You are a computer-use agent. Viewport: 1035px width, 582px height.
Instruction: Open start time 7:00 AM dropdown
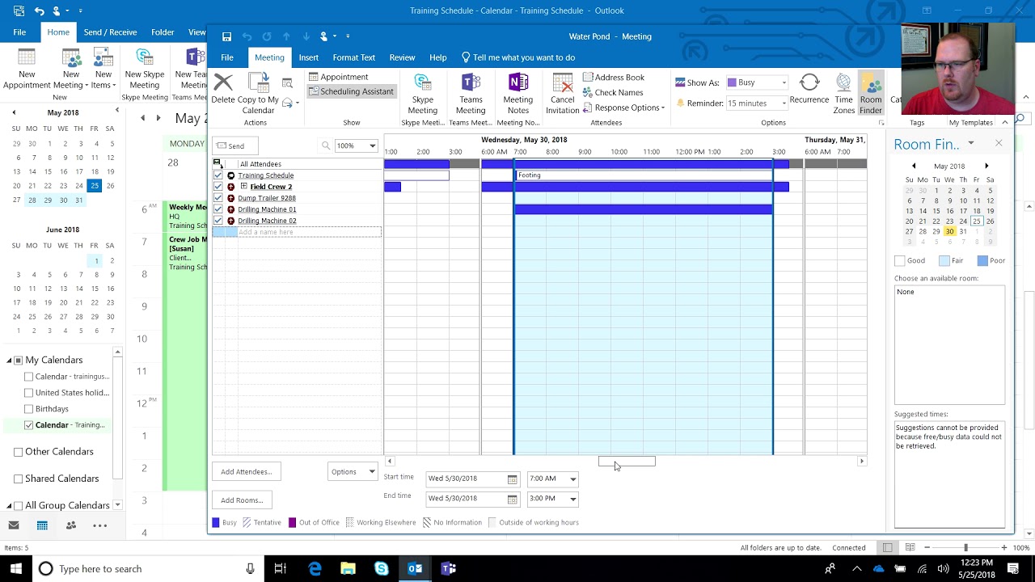[x=572, y=479]
